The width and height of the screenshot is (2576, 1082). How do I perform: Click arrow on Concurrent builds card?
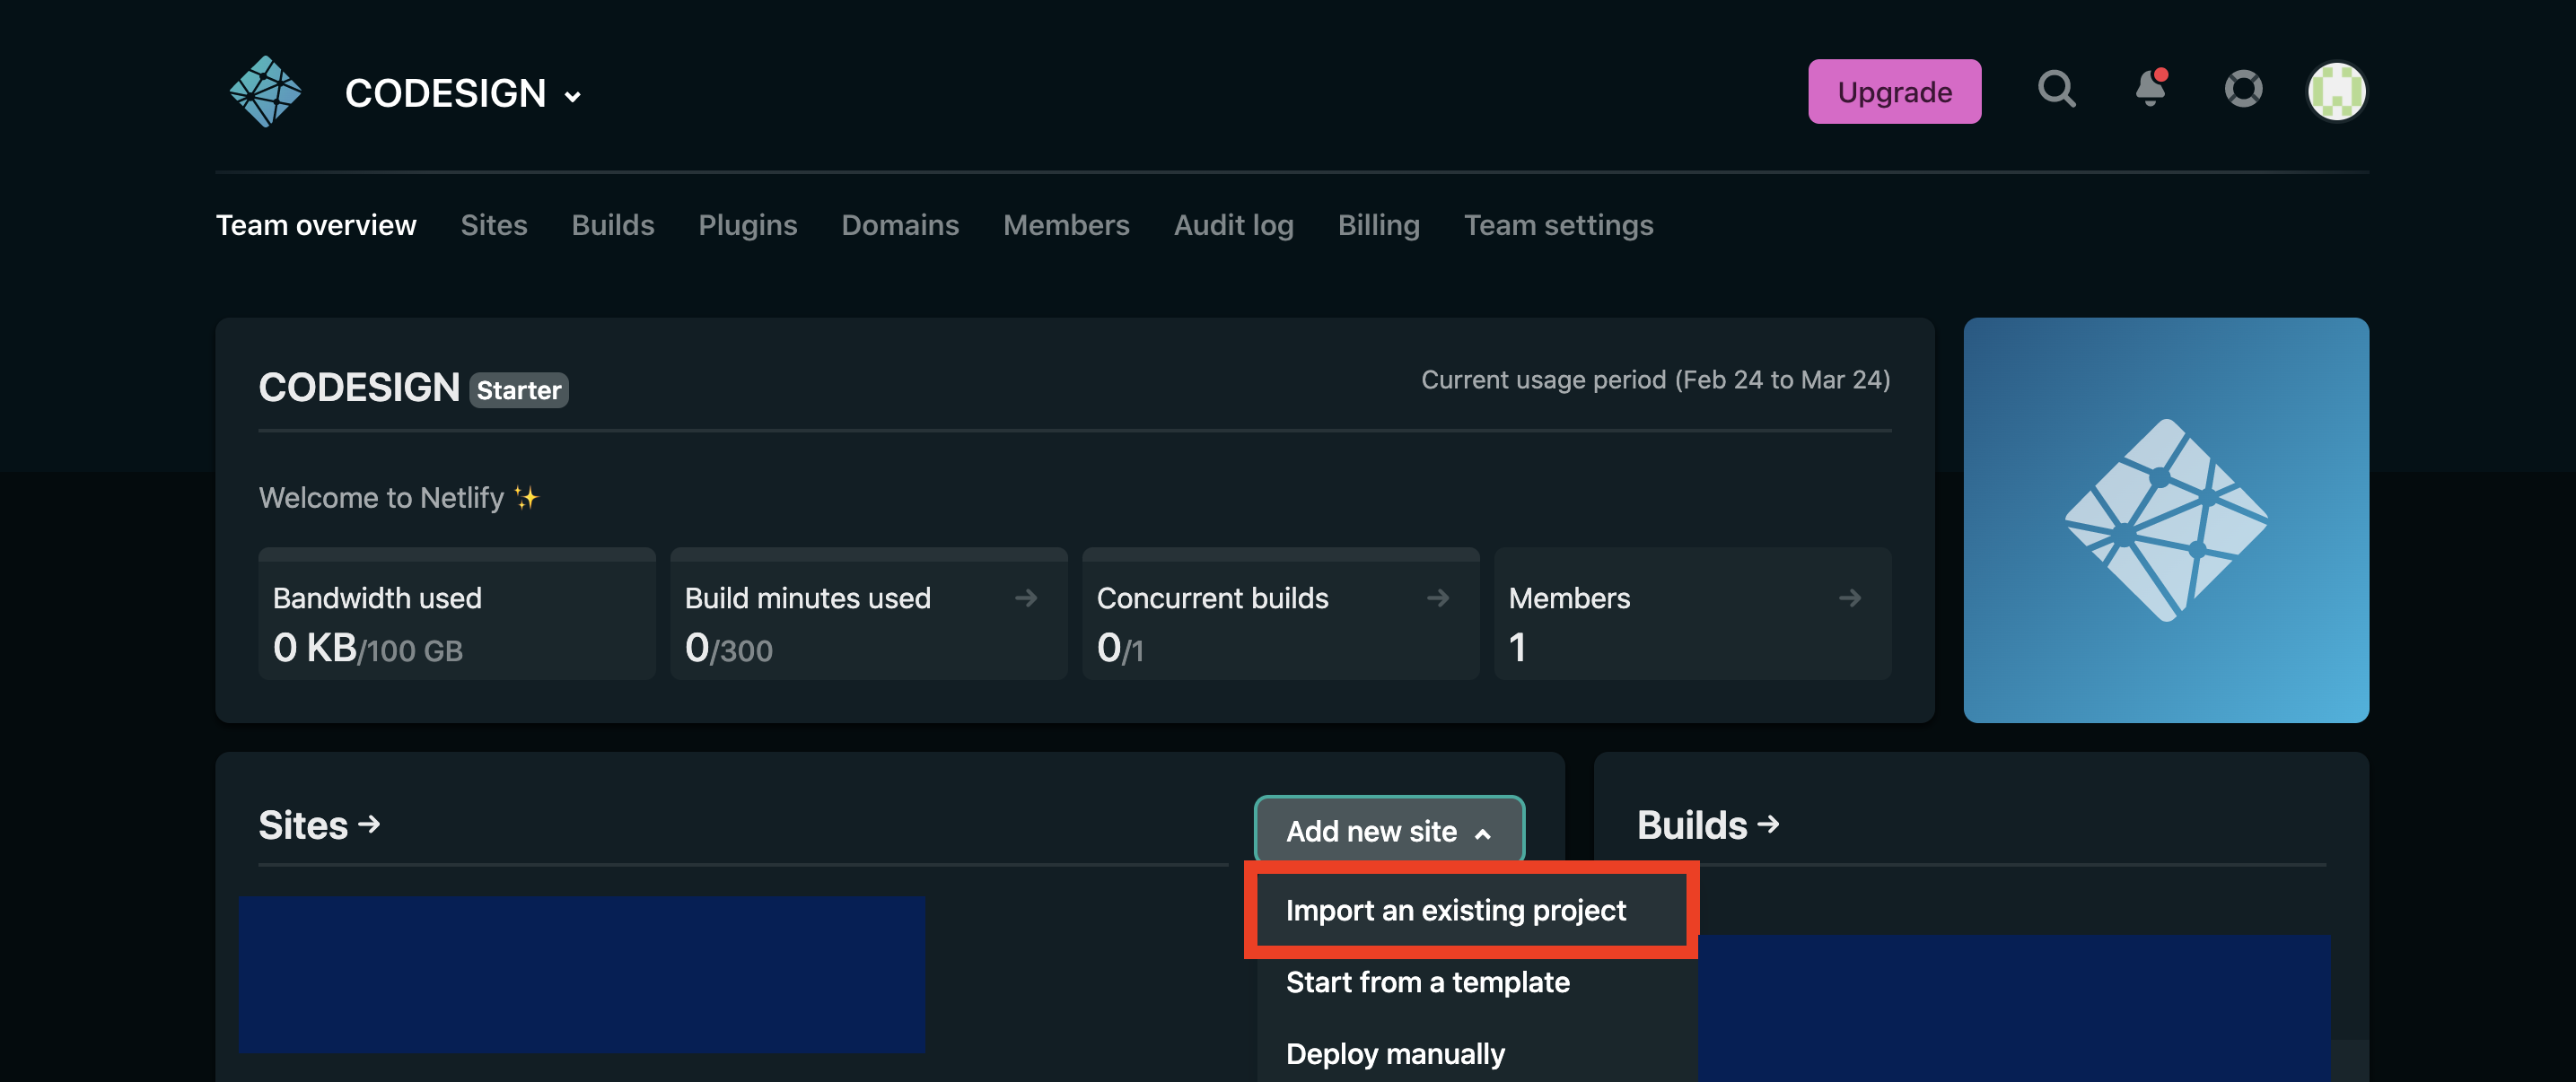pyautogui.click(x=1437, y=598)
